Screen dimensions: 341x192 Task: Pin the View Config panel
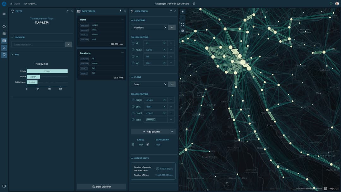point(170,10)
